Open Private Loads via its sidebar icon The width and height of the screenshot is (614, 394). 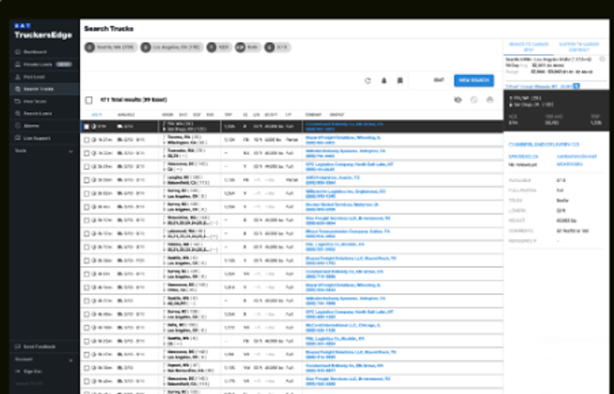(x=18, y=64)
